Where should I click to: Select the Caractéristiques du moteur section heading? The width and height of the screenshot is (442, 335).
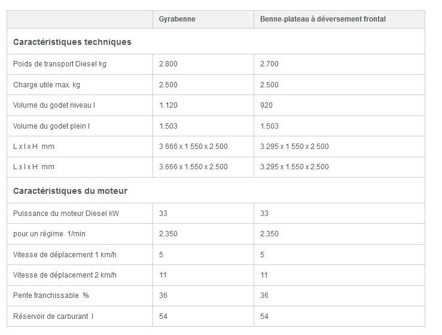click(70, 191)
